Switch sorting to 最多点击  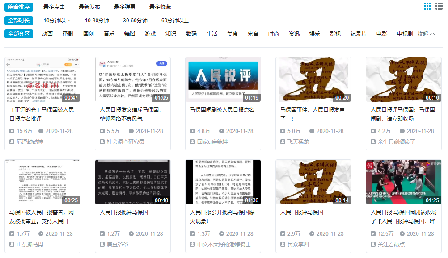click(x=53, y=6)
